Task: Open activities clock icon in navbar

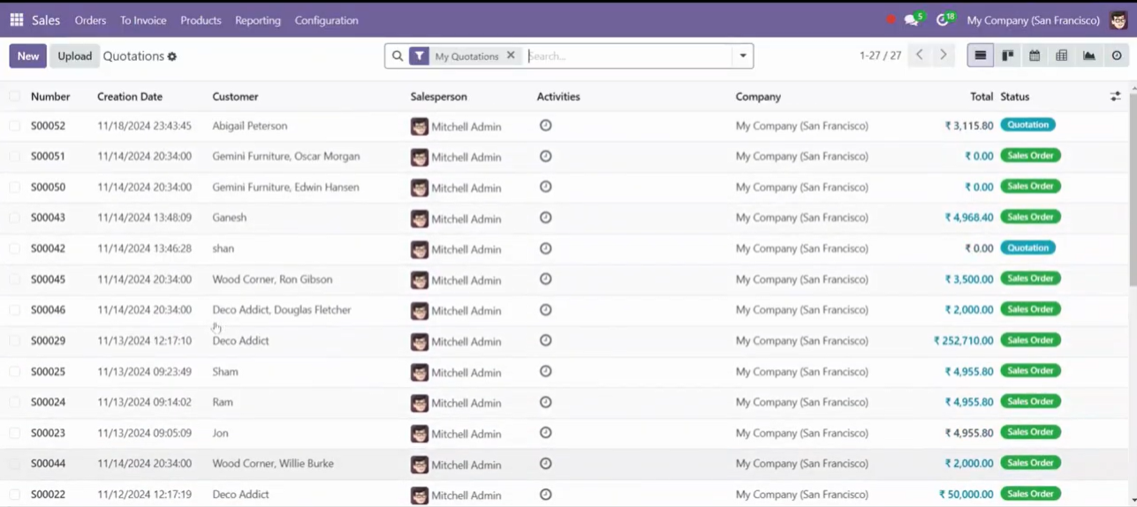Action: tap(944, 19)
